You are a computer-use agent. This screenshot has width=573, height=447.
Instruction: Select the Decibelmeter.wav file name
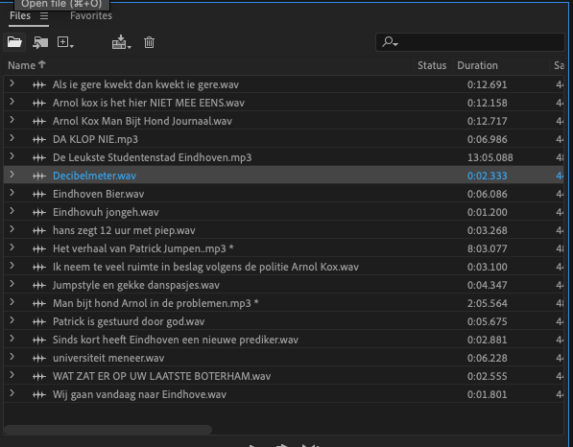coord(94,176)
